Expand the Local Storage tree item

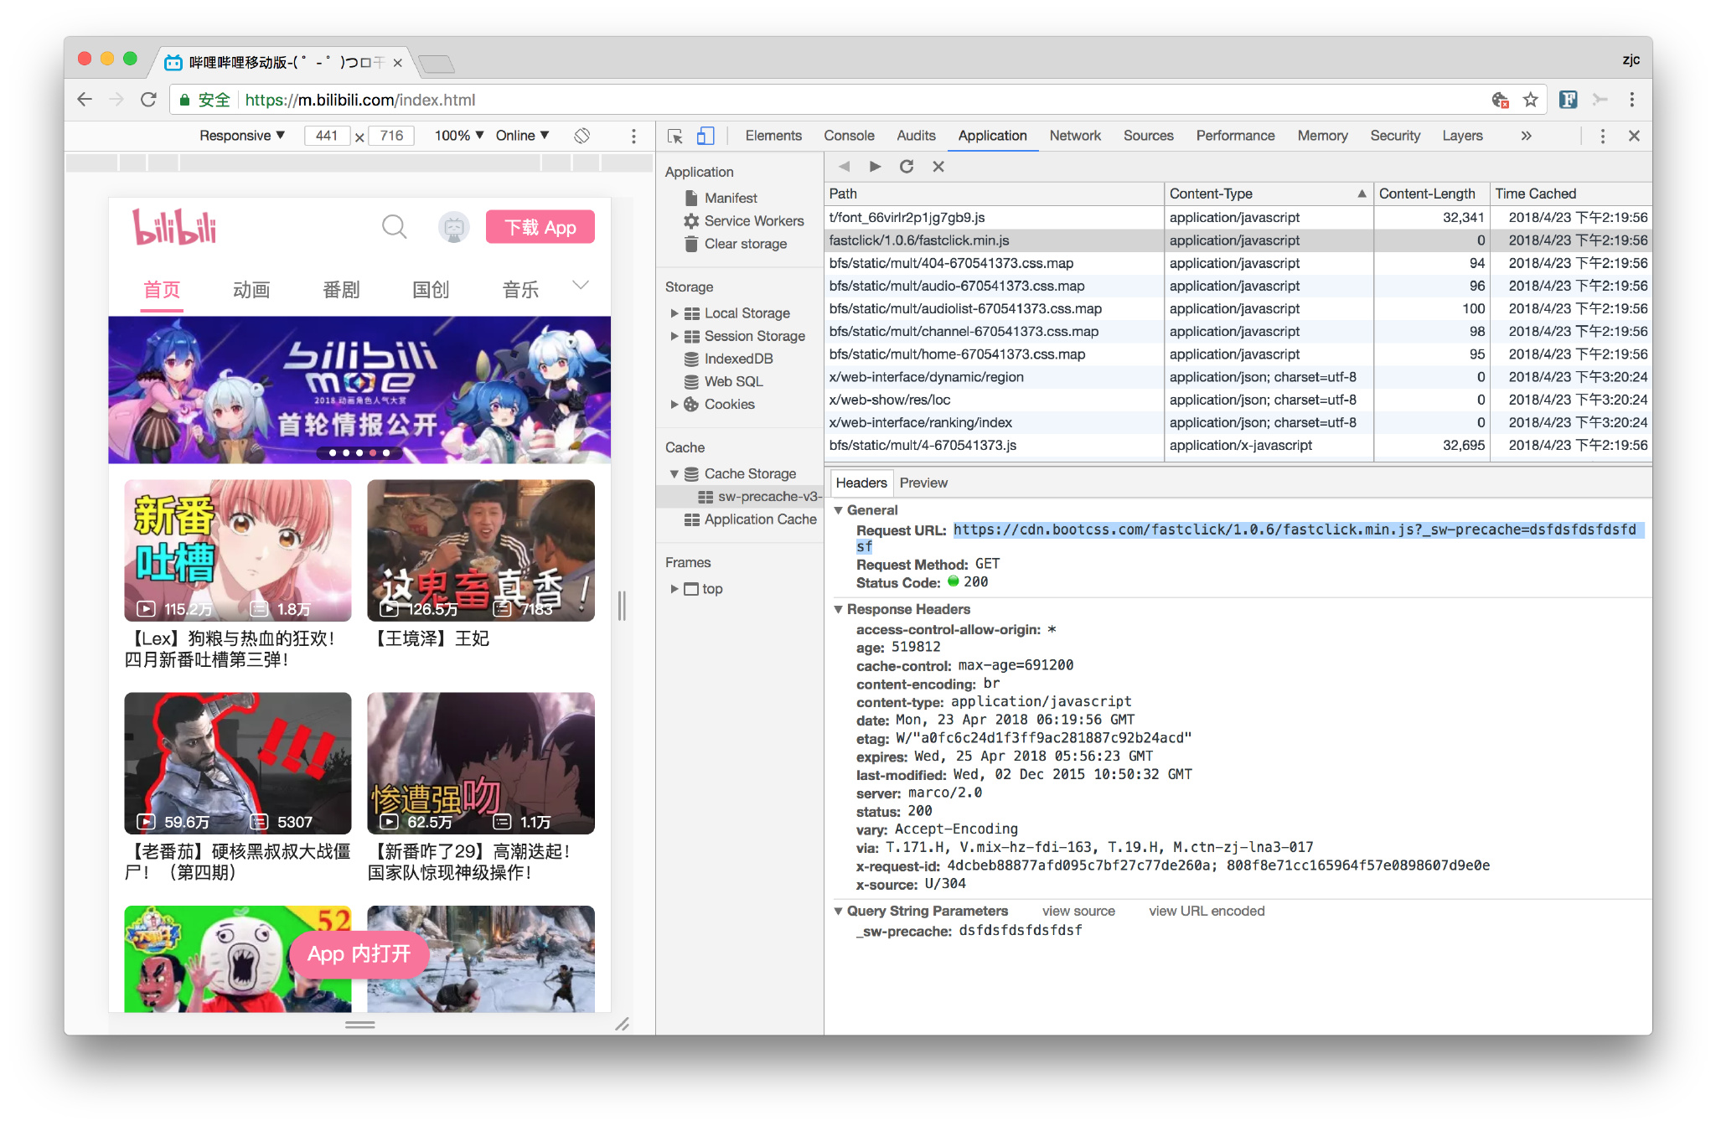pyautogui.click(x=675, y=313)
